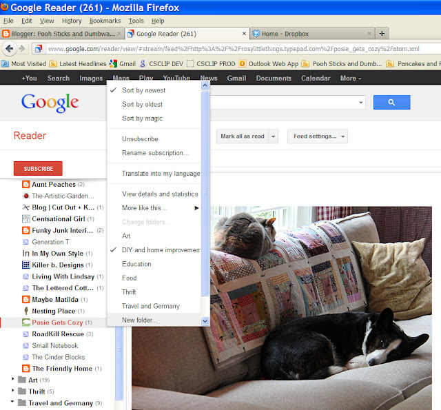Click the Google Reader site icon in address bar

(x=39, y=49)
